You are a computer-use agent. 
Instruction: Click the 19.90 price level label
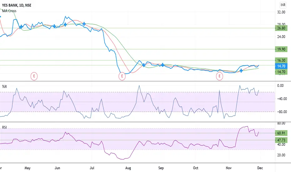[281, 49]
